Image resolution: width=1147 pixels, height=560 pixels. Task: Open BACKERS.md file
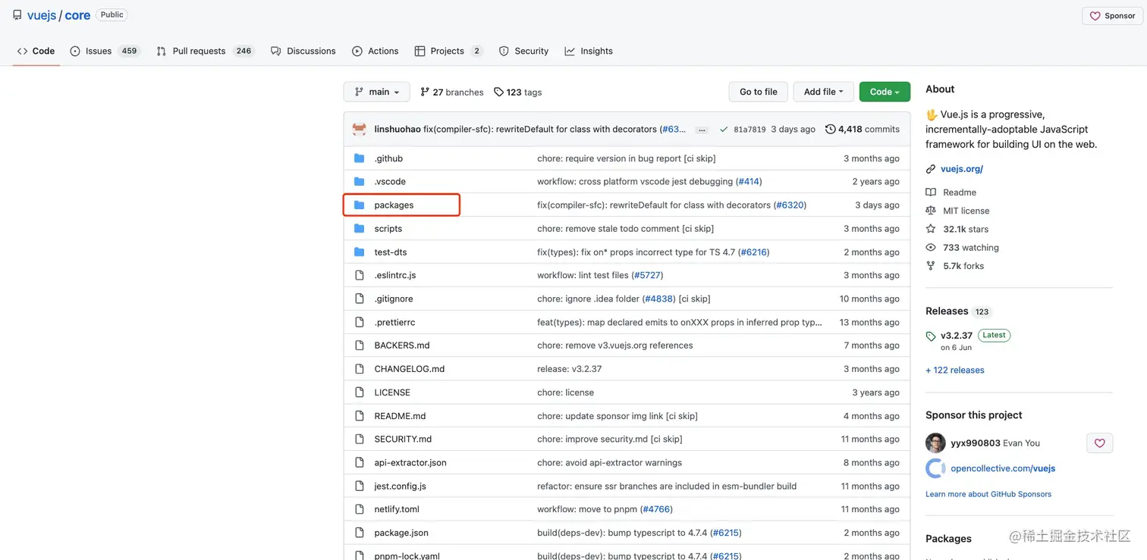[x=402, y=346]
